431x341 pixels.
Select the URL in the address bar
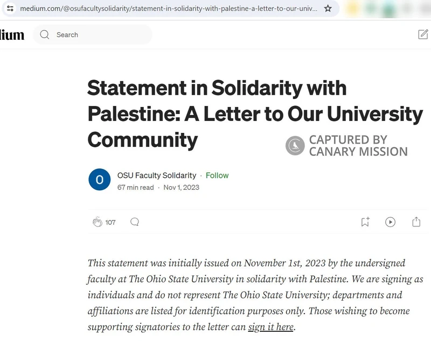point(167,9)
